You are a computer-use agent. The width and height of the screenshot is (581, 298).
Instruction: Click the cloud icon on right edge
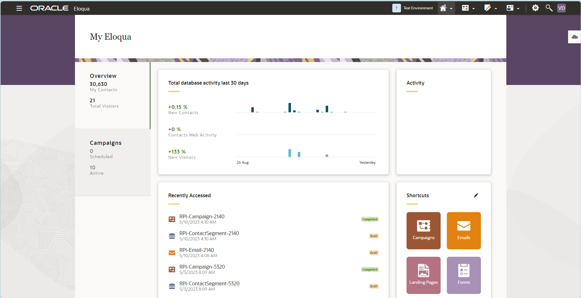[x=574, y=37]
